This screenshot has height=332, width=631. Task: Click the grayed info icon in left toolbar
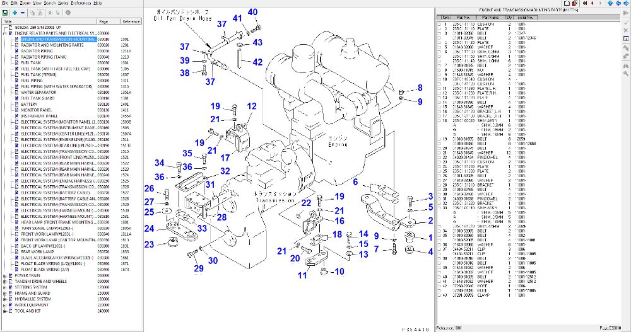(68, 13)
